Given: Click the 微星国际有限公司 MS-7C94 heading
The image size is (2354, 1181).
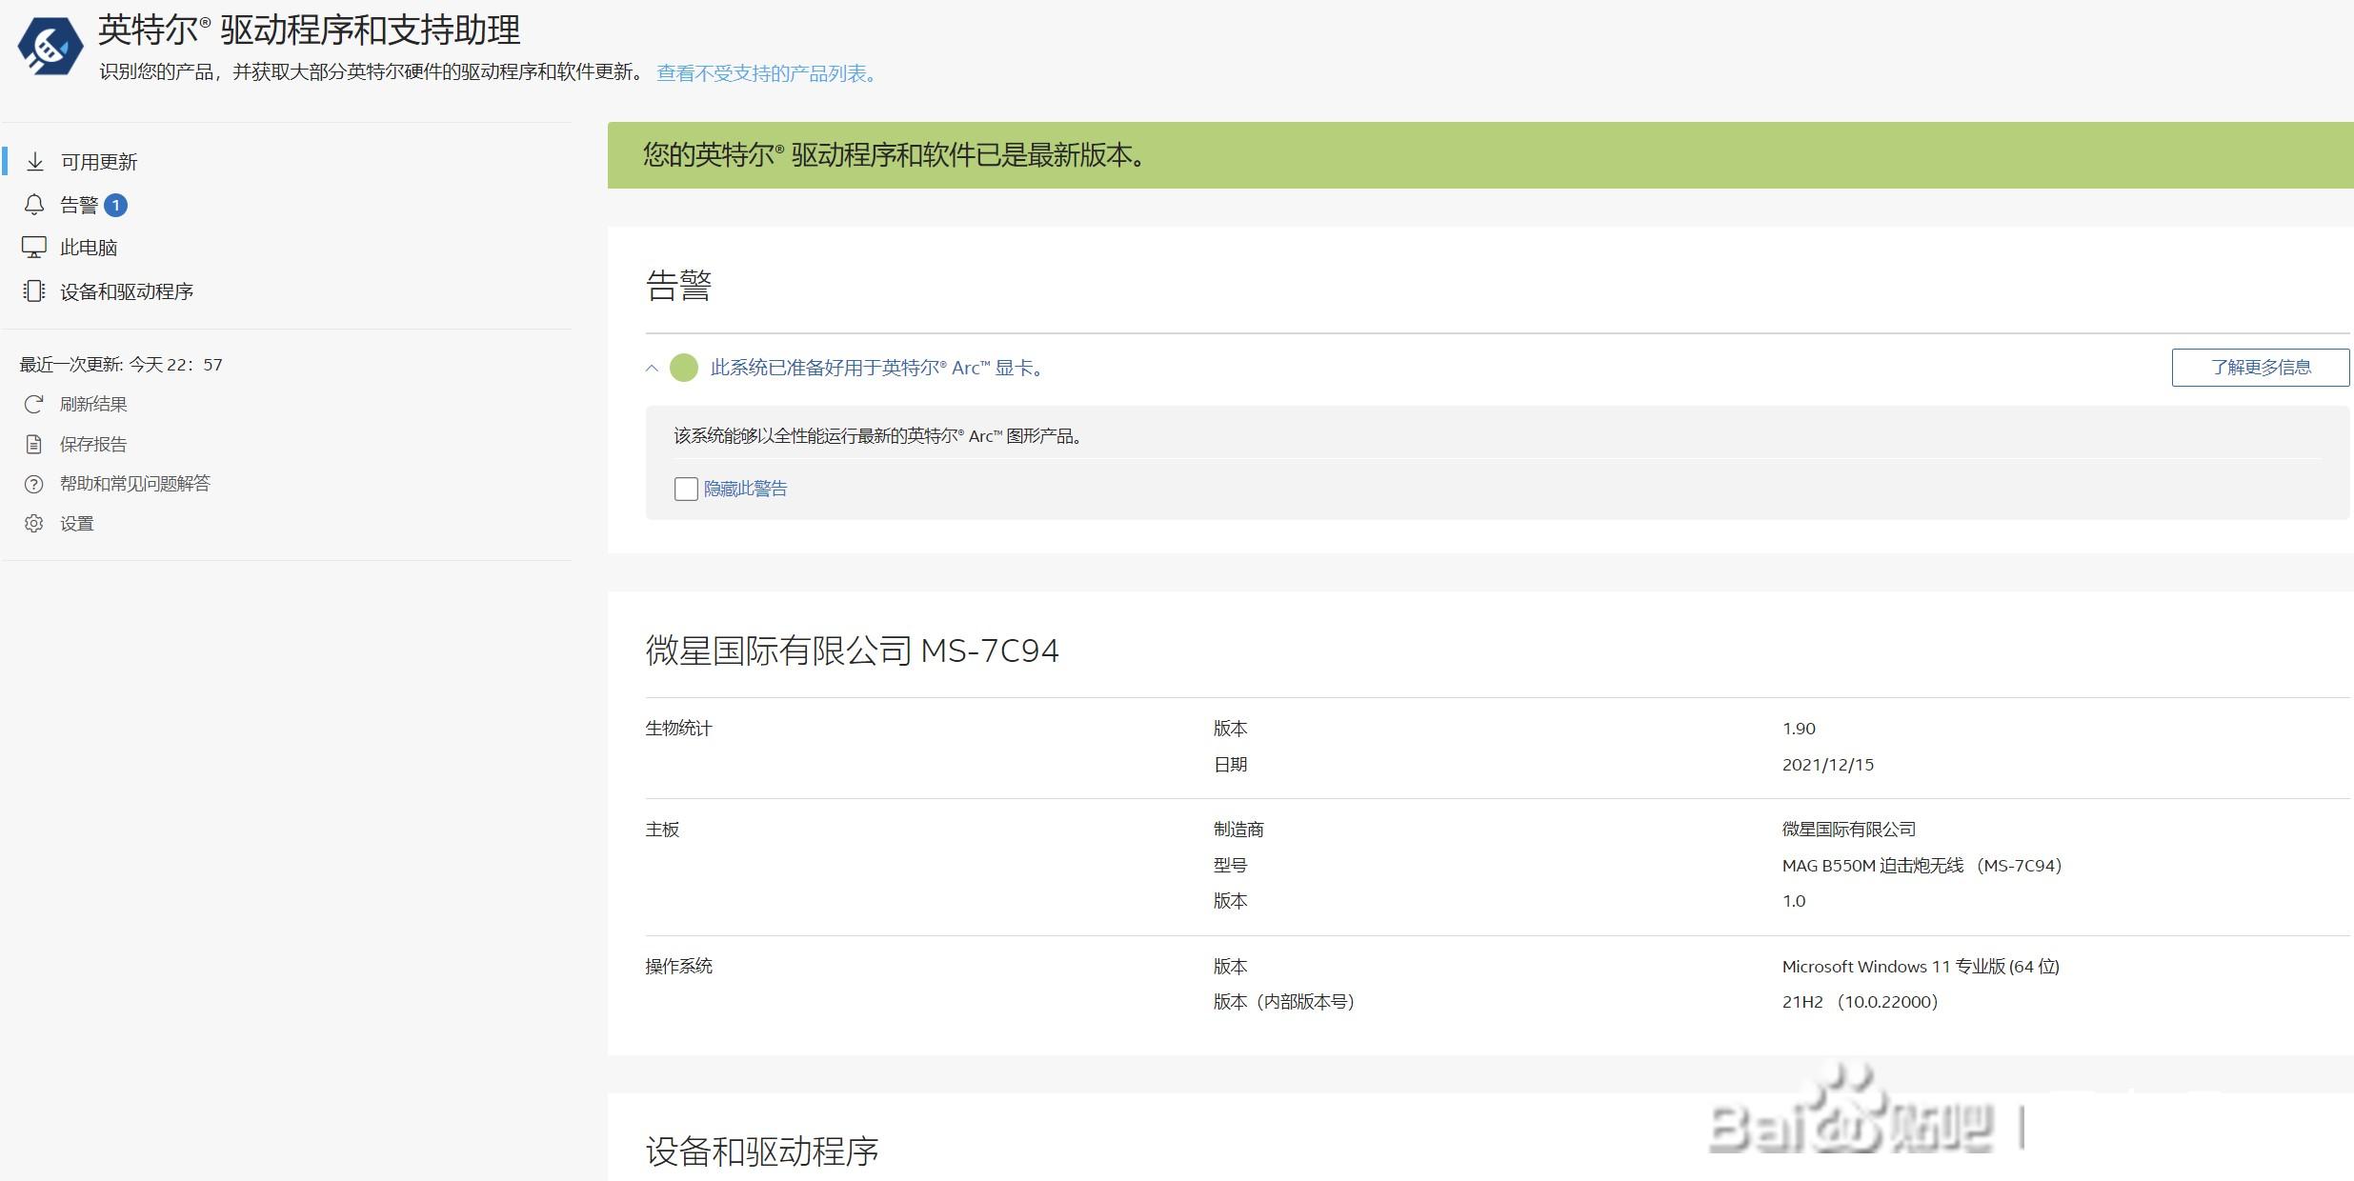Looking at the screenshot, I should 853,651.
